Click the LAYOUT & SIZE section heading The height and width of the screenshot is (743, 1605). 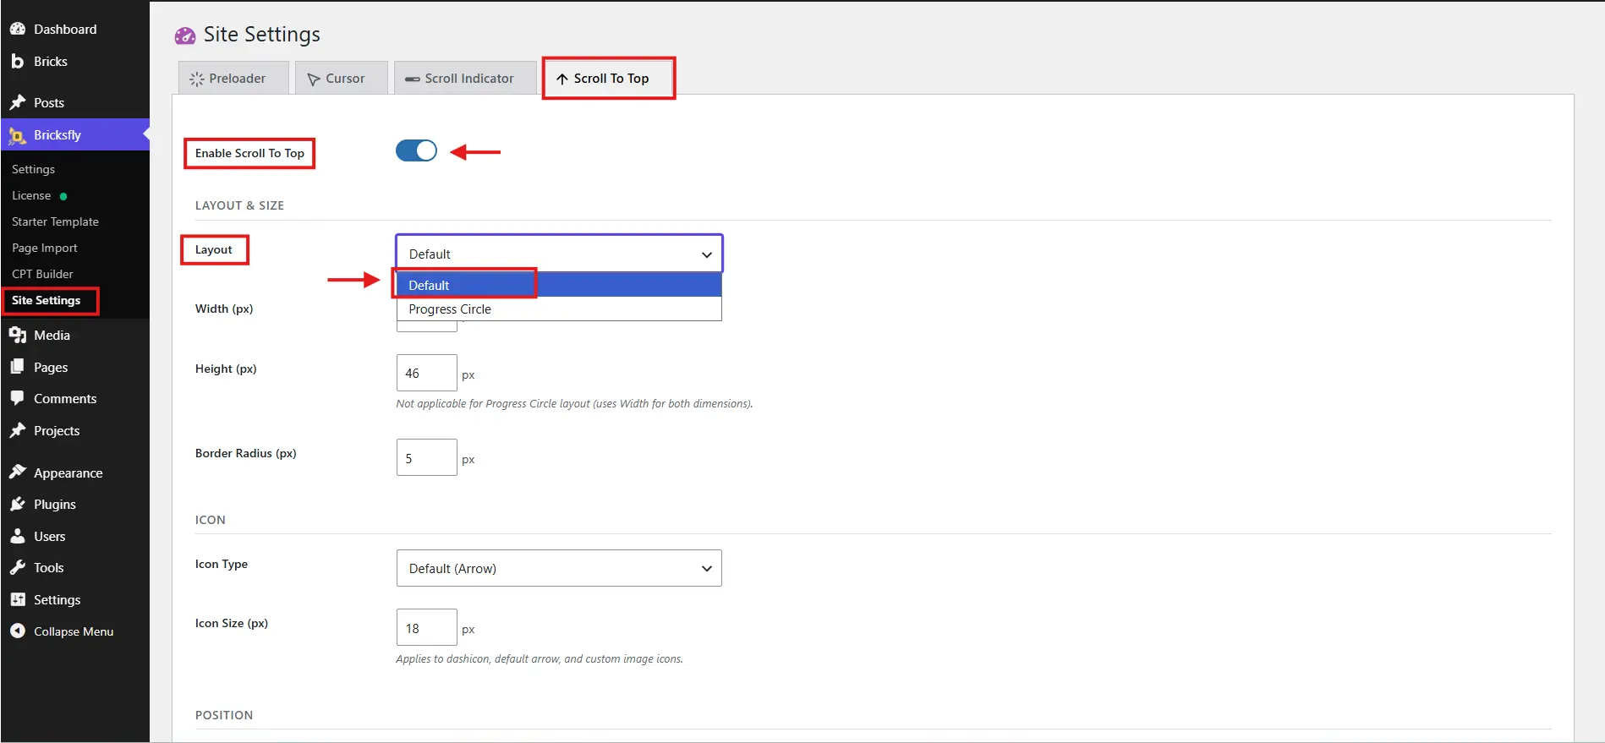tap(239, 205)
